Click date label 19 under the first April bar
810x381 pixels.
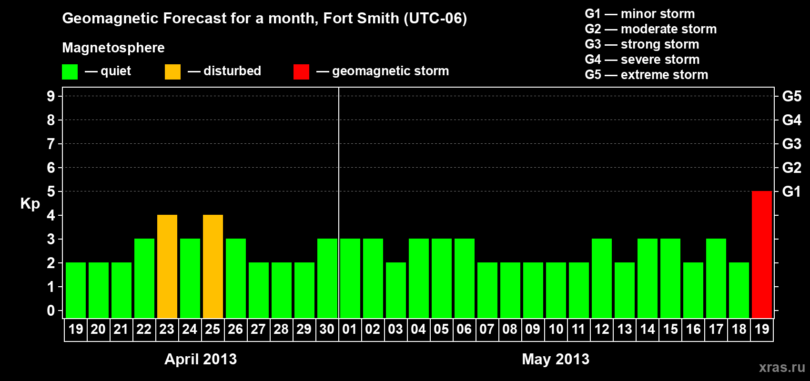[x=76, y=330]
